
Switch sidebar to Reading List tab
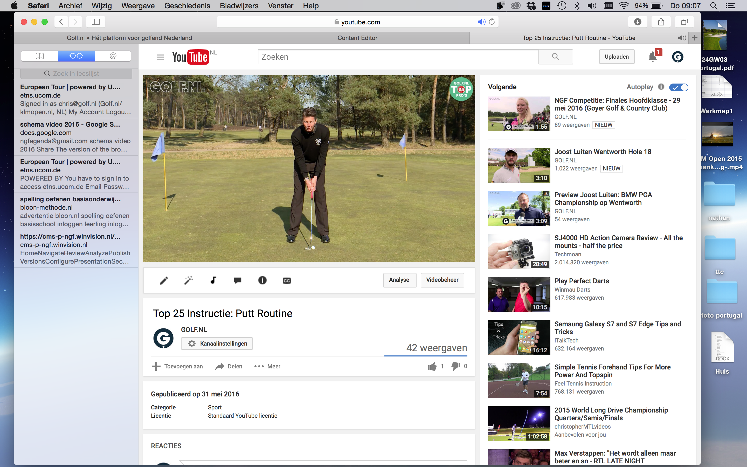click(x=76, y=56)
